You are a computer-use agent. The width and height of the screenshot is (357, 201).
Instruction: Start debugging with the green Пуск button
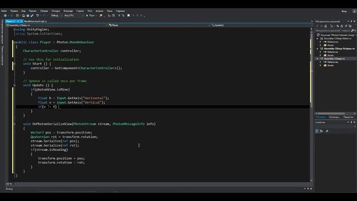[90, 16]
